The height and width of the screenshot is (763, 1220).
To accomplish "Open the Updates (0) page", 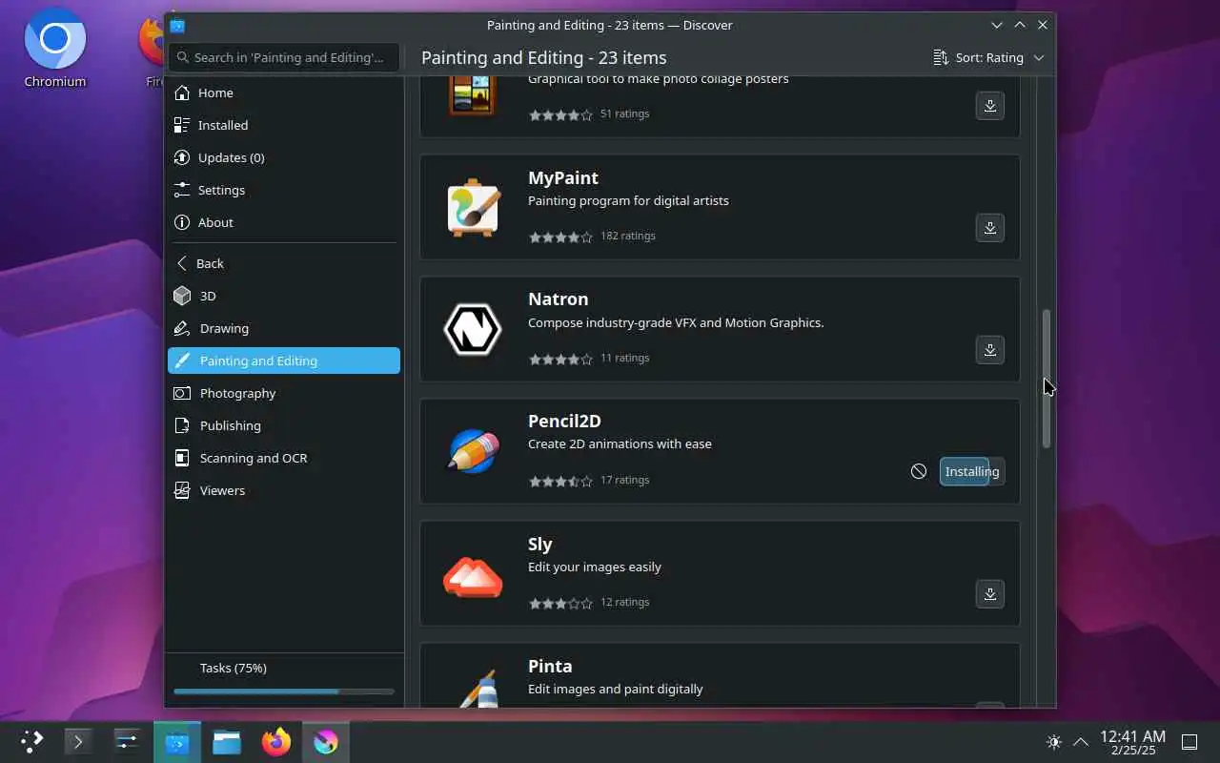I will 284,157.
